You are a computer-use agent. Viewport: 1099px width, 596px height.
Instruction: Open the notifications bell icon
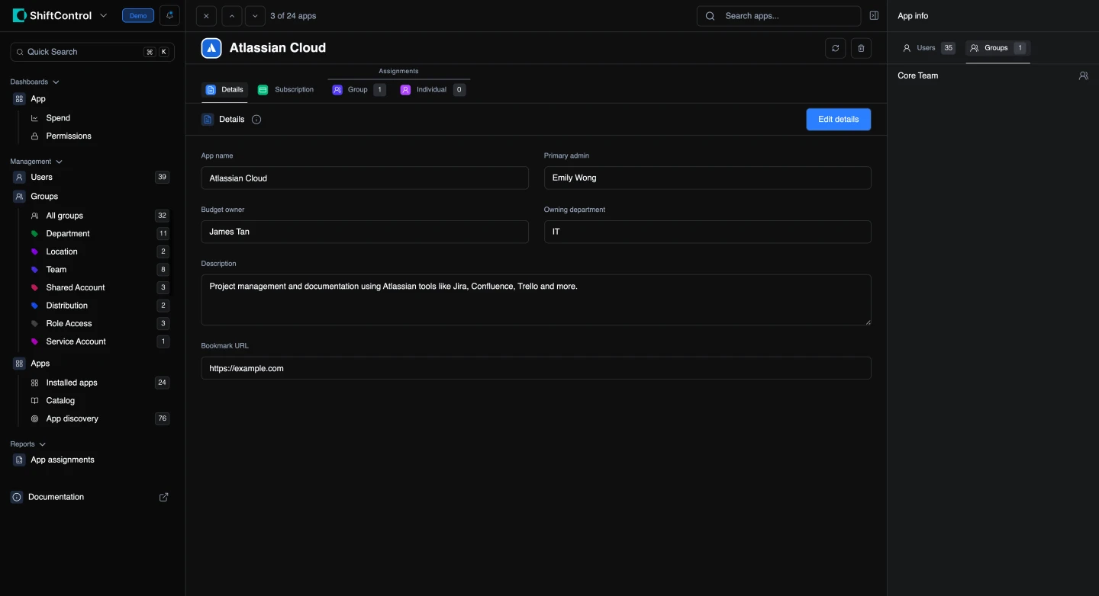[x=169, y=15]
